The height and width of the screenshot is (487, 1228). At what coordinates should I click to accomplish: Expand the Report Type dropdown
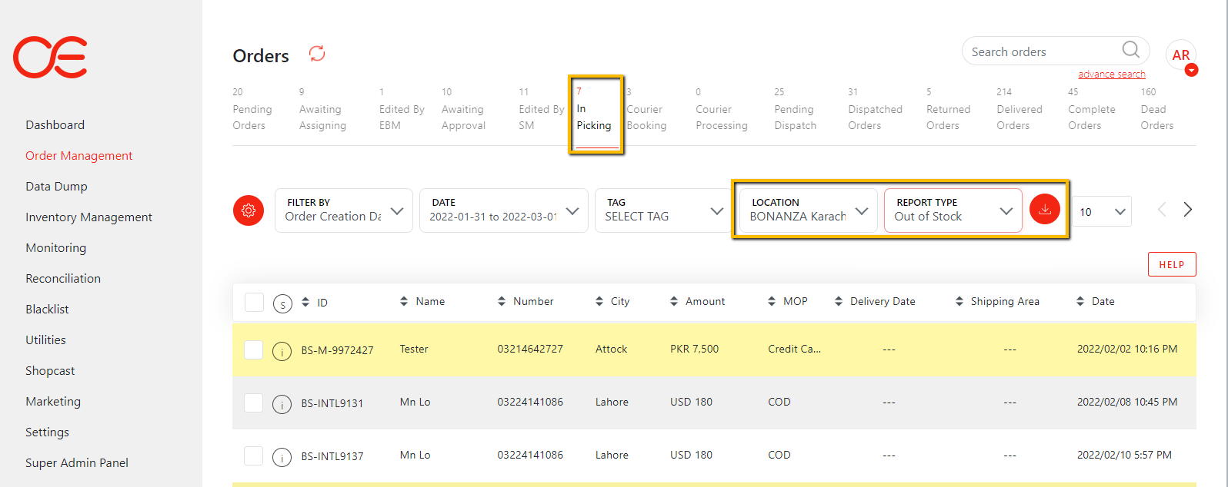[953, 210]
